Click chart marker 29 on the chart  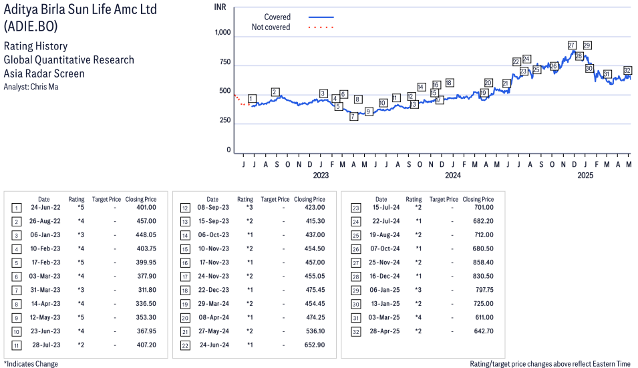pyautogui.click(x=587, y=45)
